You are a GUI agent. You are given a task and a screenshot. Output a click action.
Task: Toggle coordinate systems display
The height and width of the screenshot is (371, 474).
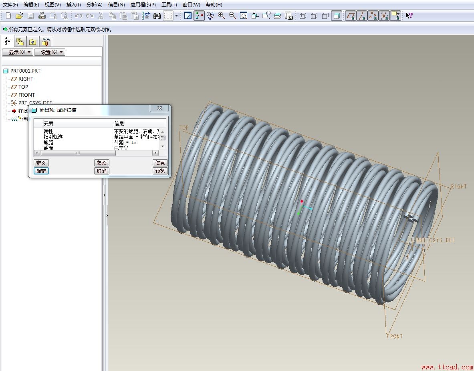pos(384,16)
